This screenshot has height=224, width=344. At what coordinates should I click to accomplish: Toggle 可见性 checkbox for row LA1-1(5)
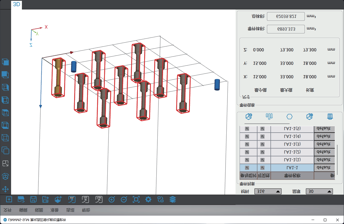(263, 129)
